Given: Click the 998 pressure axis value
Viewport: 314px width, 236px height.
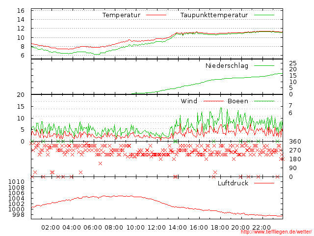Looking at the screenshot, I should (19, 215).
